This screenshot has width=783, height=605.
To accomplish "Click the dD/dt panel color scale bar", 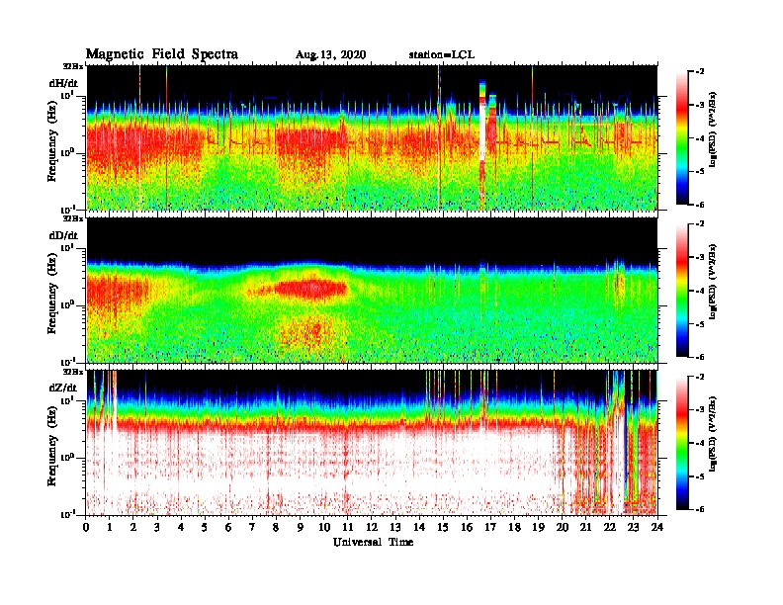I will pyautogui.click(x=682, y=291).
